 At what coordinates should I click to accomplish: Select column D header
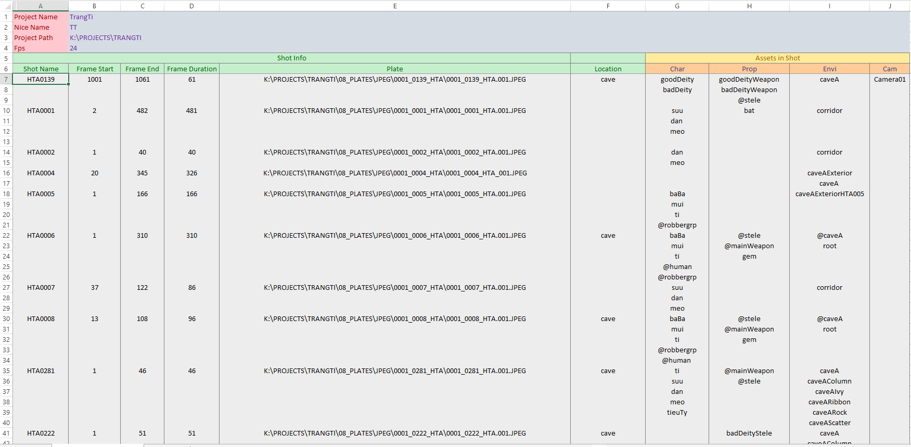[x=191, y=6]
